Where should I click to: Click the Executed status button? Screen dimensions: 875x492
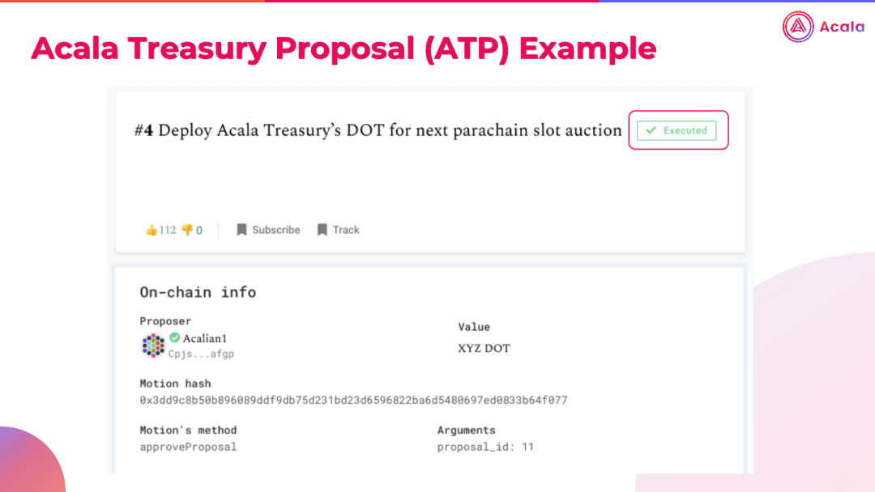point(677,130)
